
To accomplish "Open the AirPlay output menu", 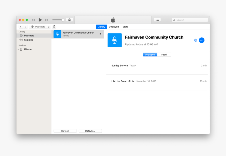I will pos(69,20).
